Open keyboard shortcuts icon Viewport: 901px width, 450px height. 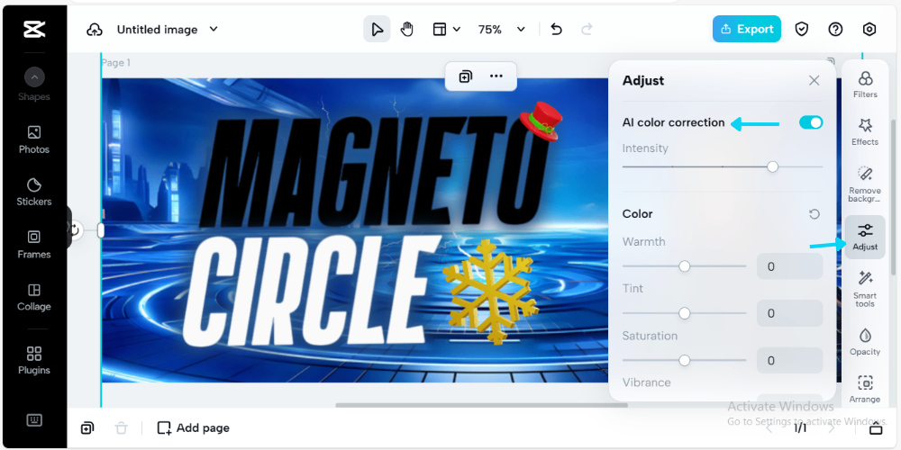click(x=34, y=420)
